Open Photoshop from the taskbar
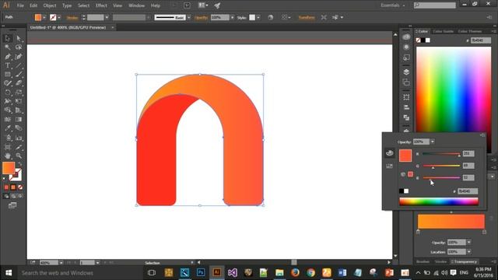 pos(201,273)
